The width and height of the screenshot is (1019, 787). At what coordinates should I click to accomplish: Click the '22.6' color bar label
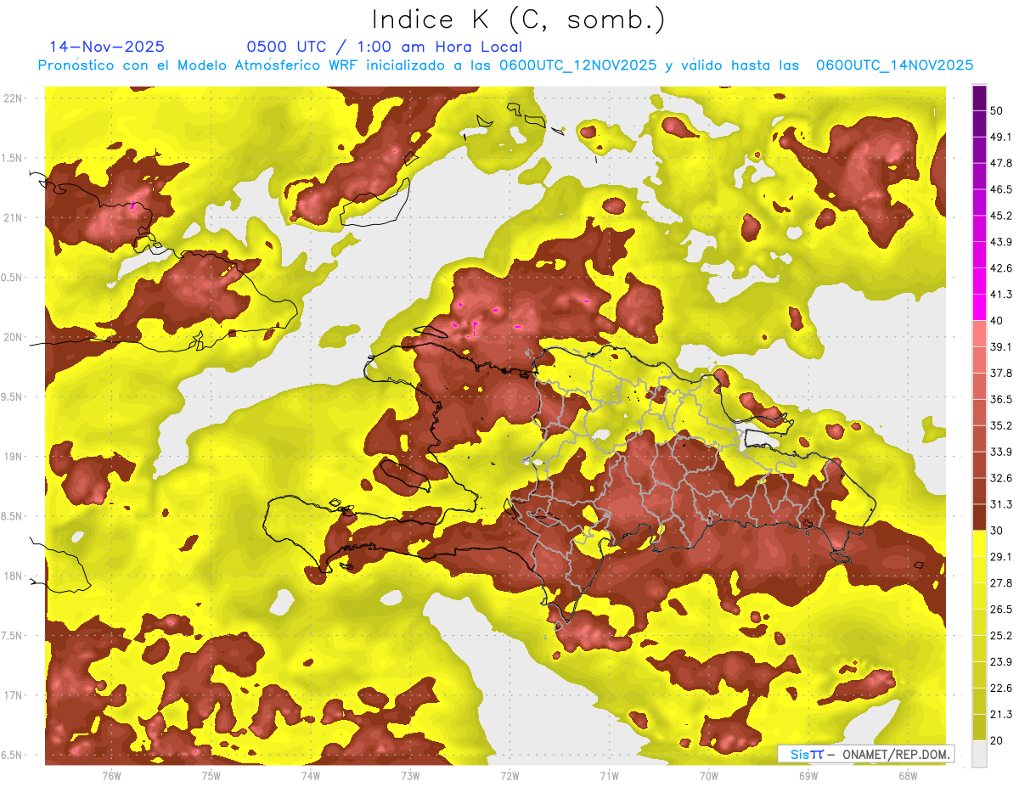coord(1001,688)
